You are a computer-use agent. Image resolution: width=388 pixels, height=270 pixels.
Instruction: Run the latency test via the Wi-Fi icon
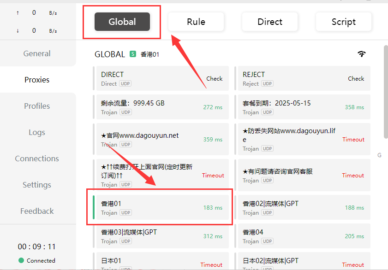362,54
